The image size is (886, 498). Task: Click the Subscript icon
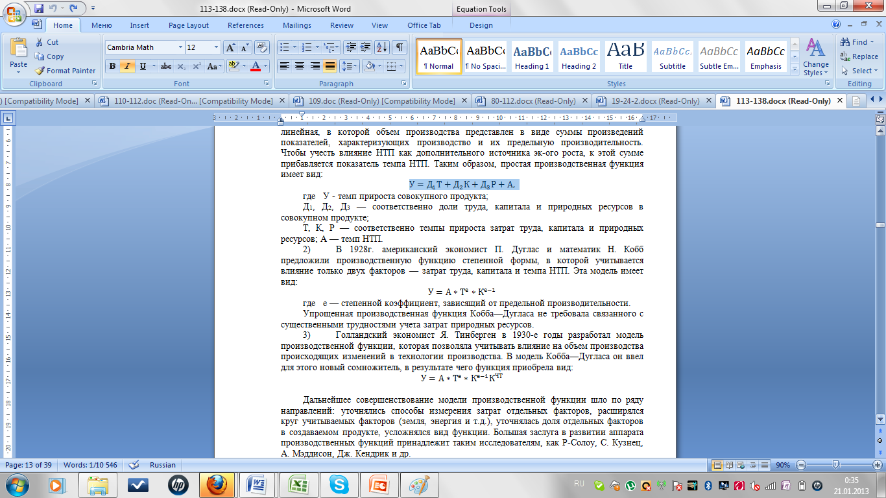coord(181,66)
